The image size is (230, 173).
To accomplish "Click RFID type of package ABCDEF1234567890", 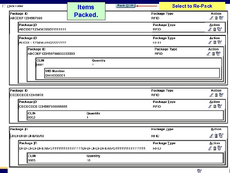I will pyautogui.click(x=155, y=18).
